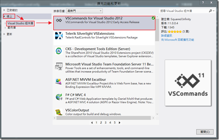This screenshot has height=140, width=219.
Task: Click the CKS Development Tools icon
Action: [x=59, y=51]
